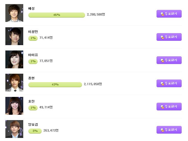Click the vote count 2,280,580명
Viewport: 188px width, 141px height.
[96, 15]
